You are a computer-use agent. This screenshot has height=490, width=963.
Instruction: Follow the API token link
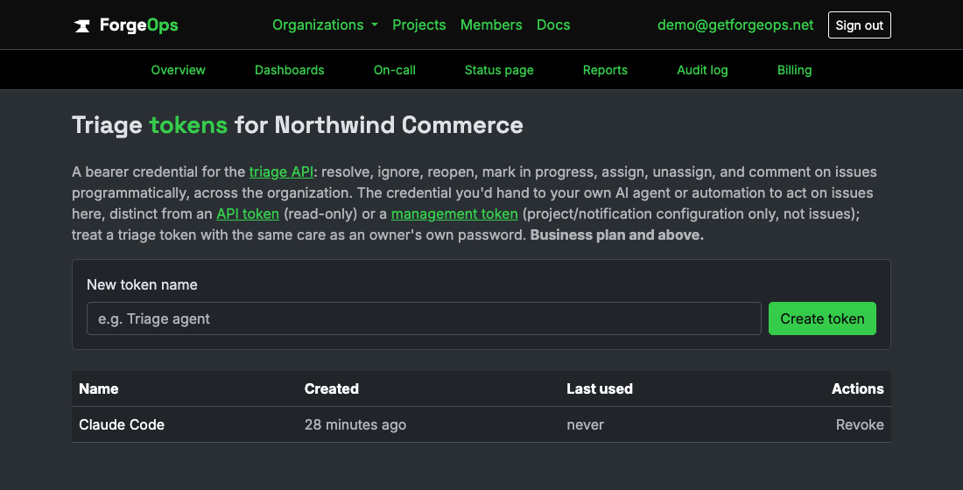248,213
